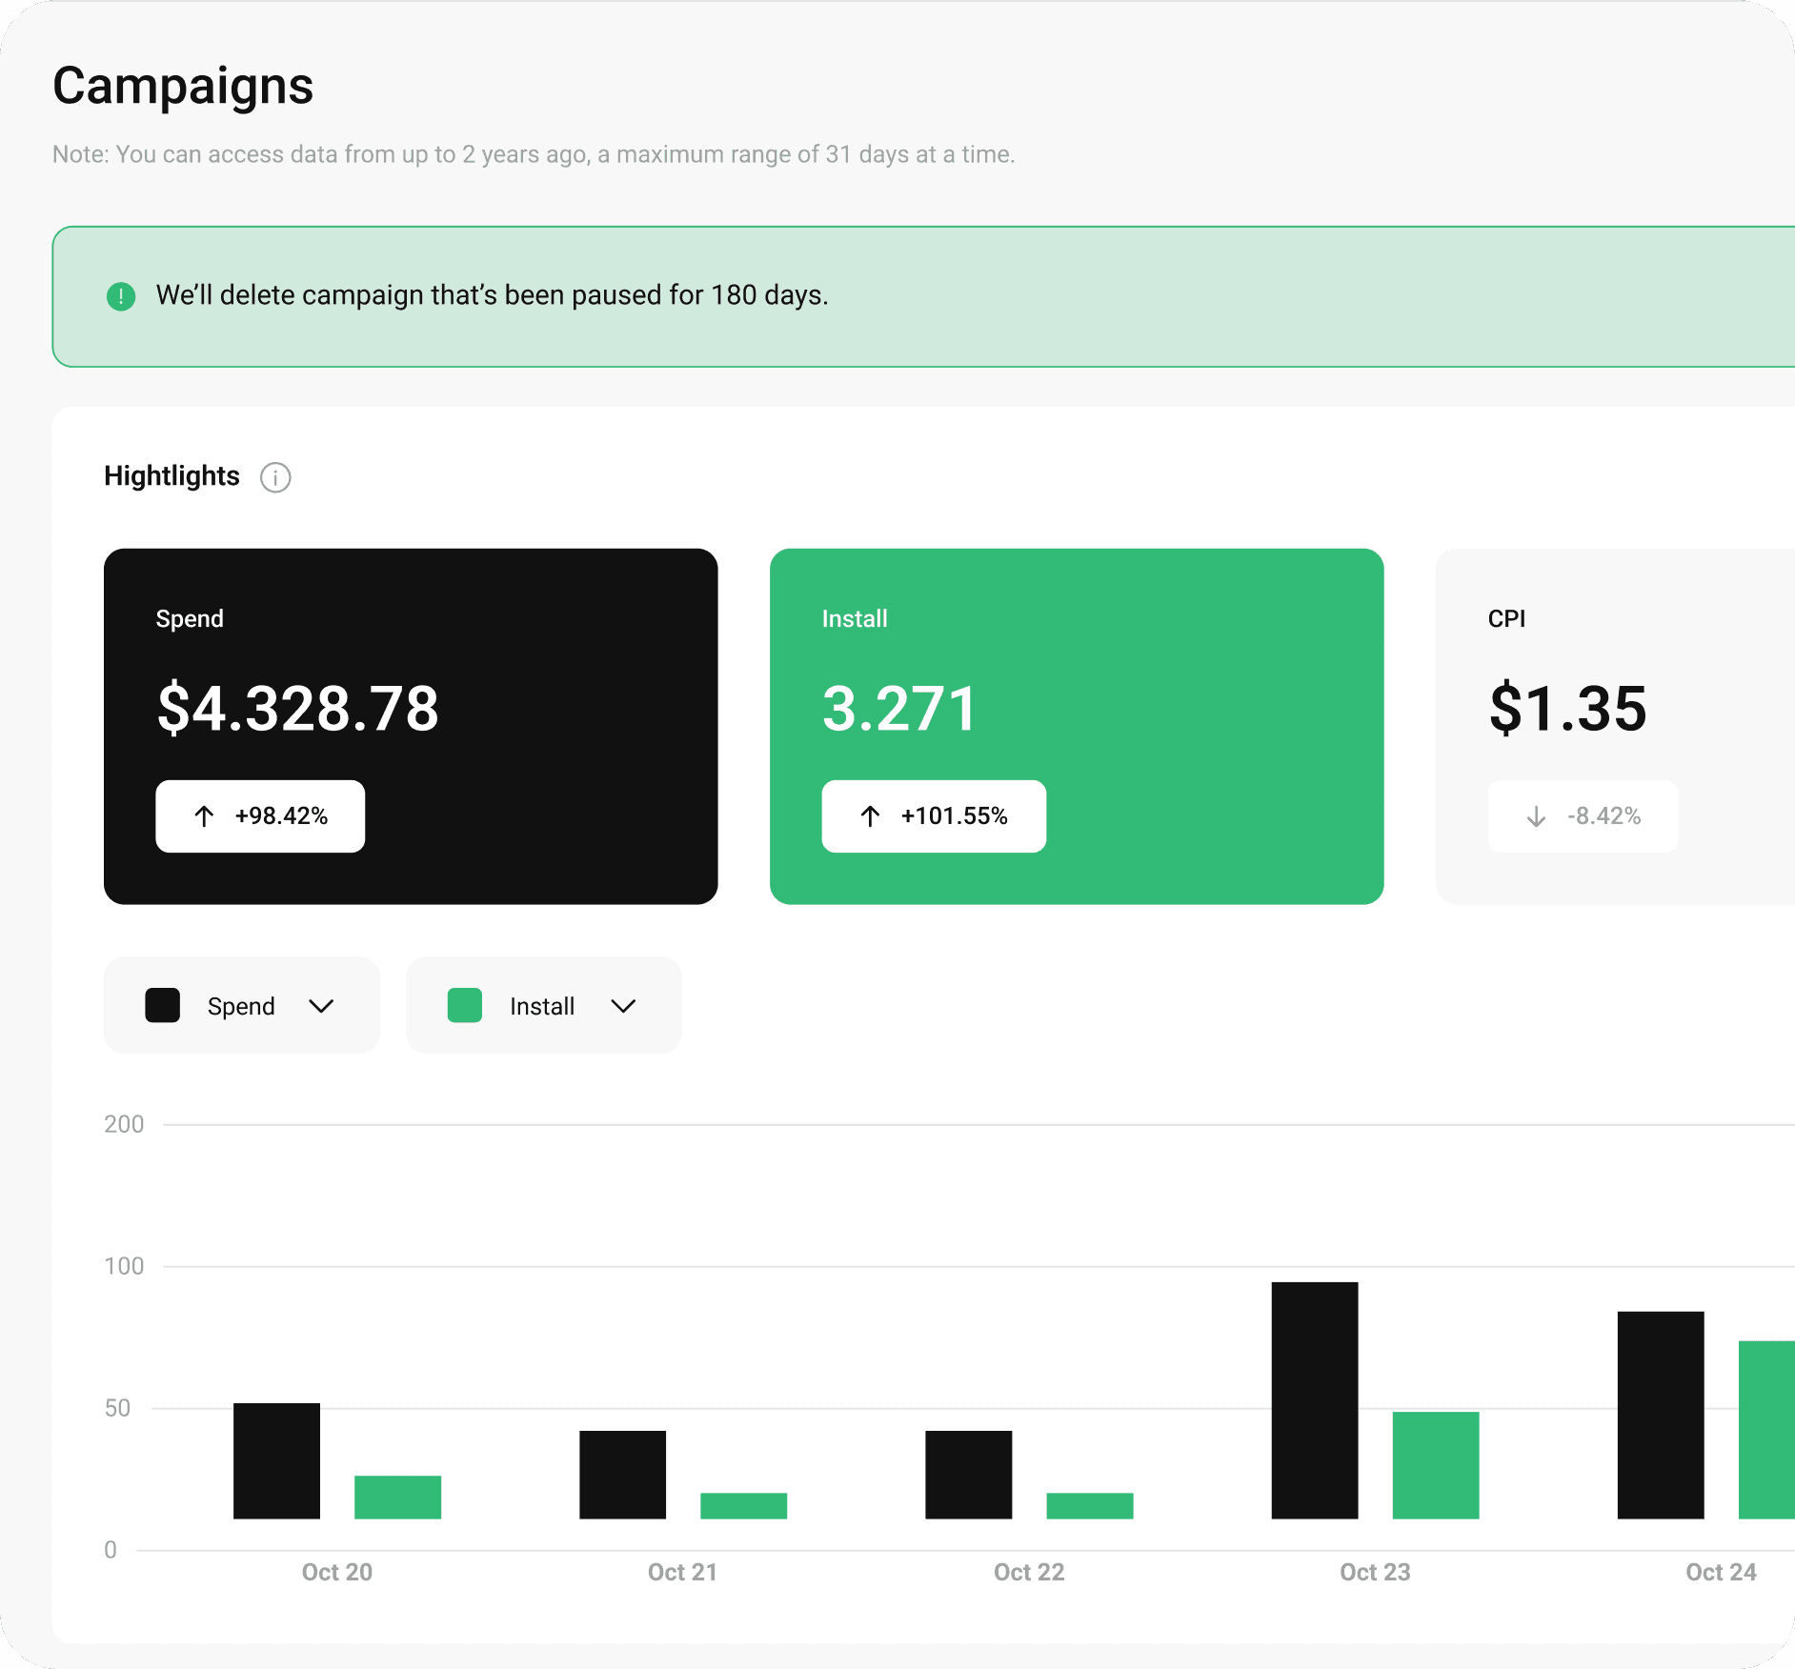Expand the Install metric dropdown
Image resolution: width=1795 pixels, height=1669 pixels.
tap(543, 1006)
